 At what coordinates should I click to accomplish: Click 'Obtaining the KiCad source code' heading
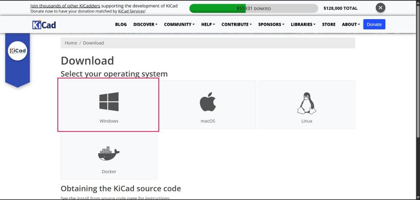pos(121,188)
